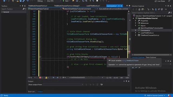Switch to the Error List tab

tap(32, 92)
